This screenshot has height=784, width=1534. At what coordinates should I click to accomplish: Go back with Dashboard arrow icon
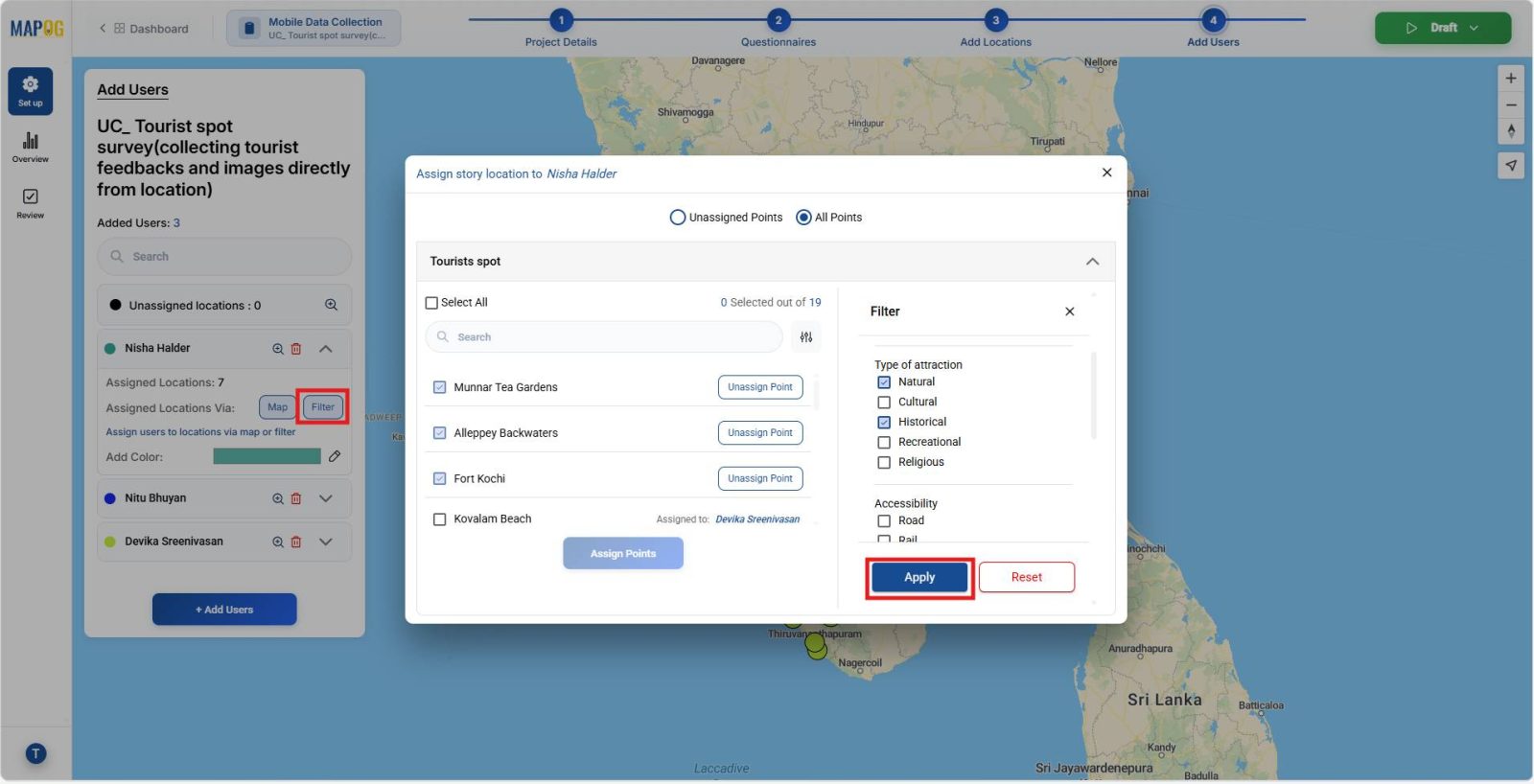[103, 29]
